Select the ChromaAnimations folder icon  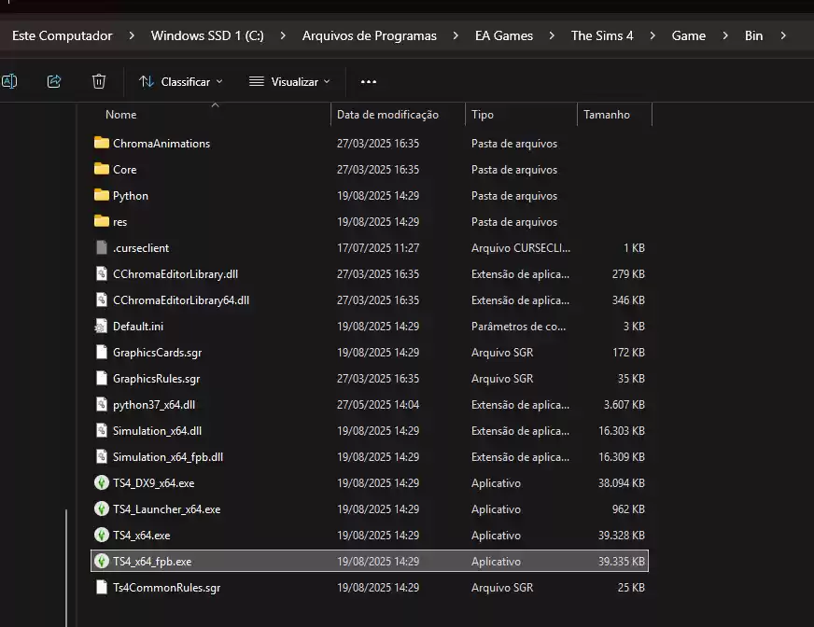click(102, 144)
